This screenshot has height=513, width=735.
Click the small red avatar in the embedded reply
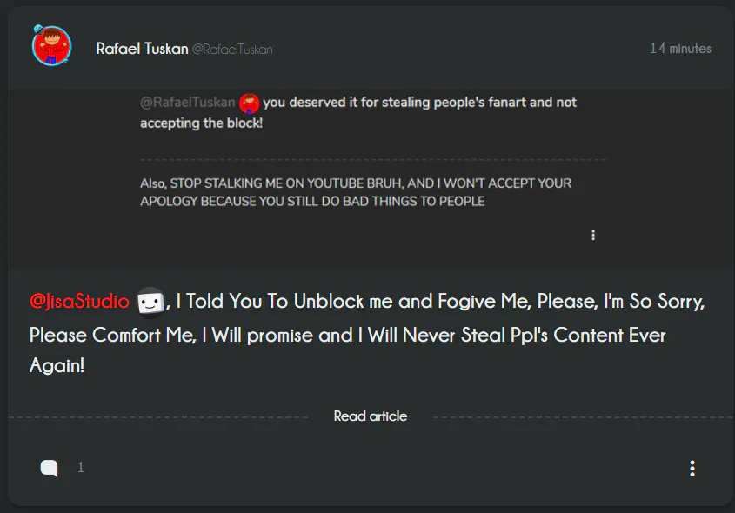tap(250, 103)
